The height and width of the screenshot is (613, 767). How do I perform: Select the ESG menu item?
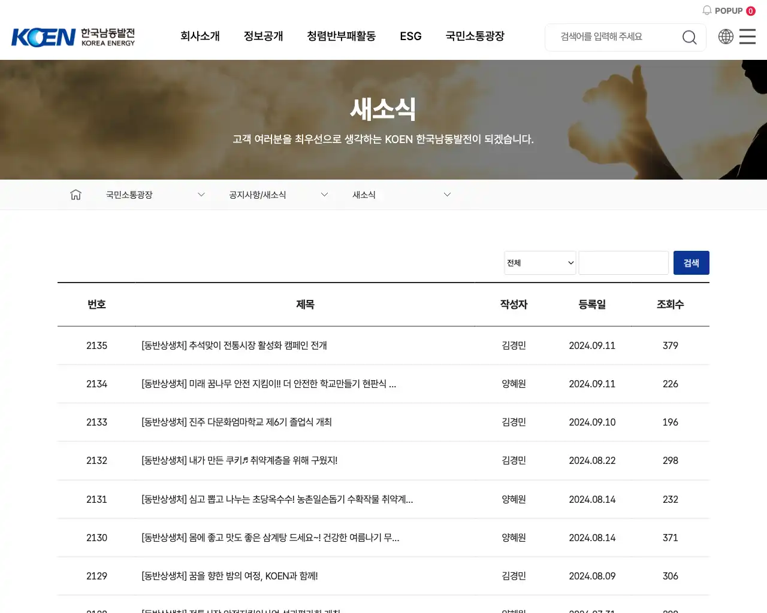click(x=410, y=37)
